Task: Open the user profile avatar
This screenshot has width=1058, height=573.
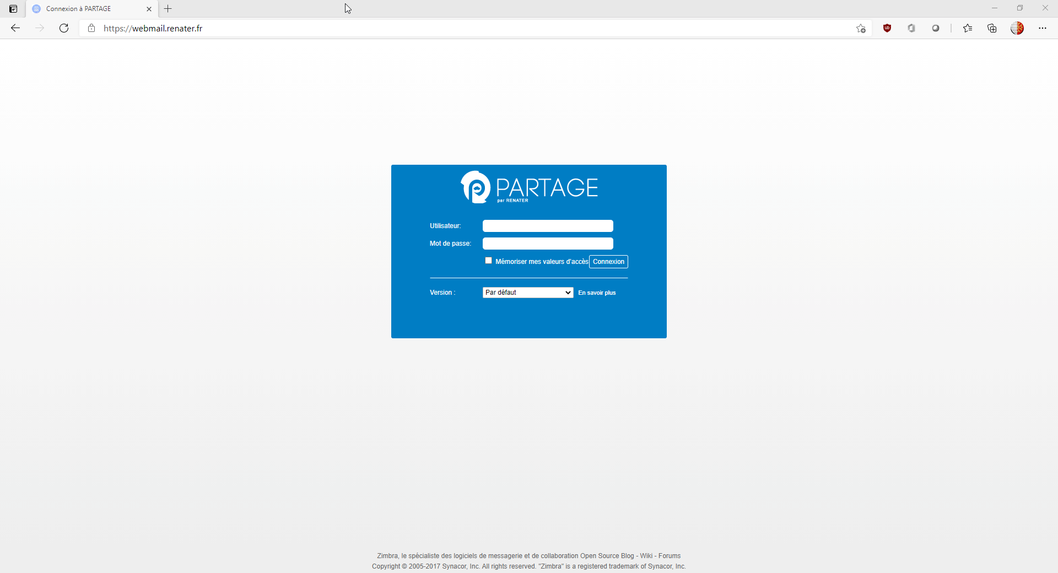Action: (1017, 28)
